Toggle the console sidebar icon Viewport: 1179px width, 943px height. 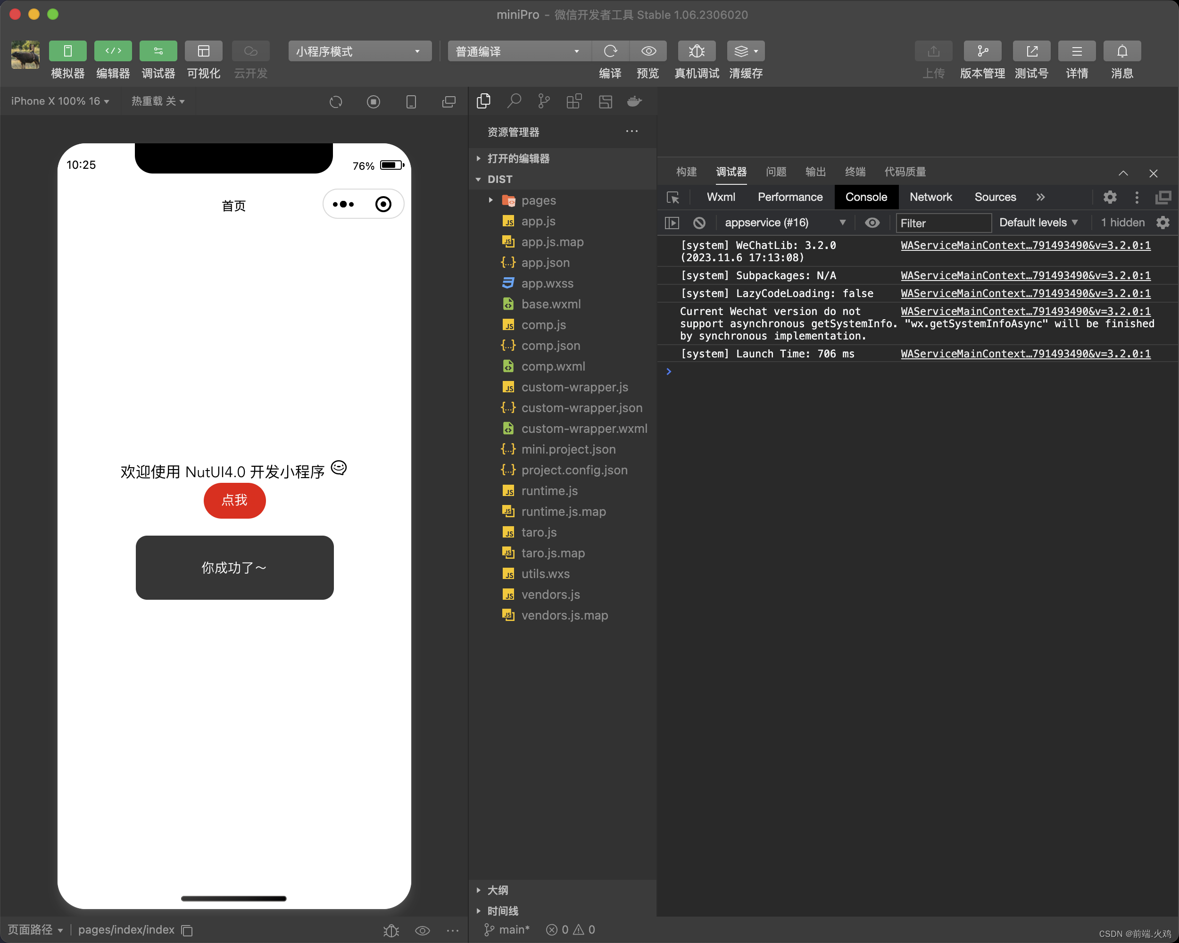(672, 223)
